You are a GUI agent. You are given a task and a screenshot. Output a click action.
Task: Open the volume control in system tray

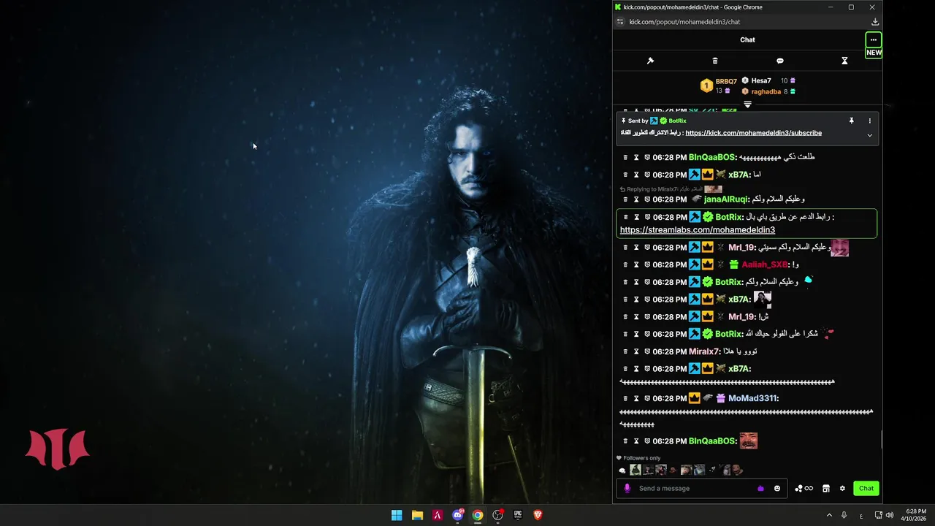[x=889, y=515]
